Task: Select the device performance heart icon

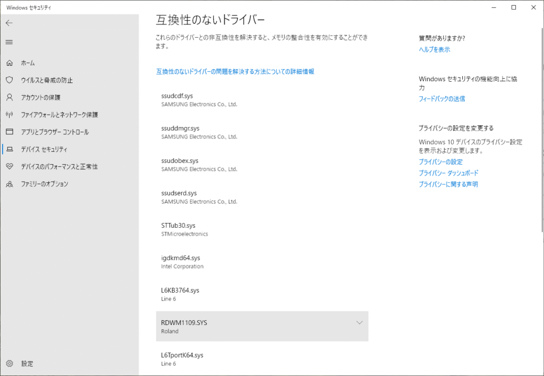Action: [x=9, y=166]
